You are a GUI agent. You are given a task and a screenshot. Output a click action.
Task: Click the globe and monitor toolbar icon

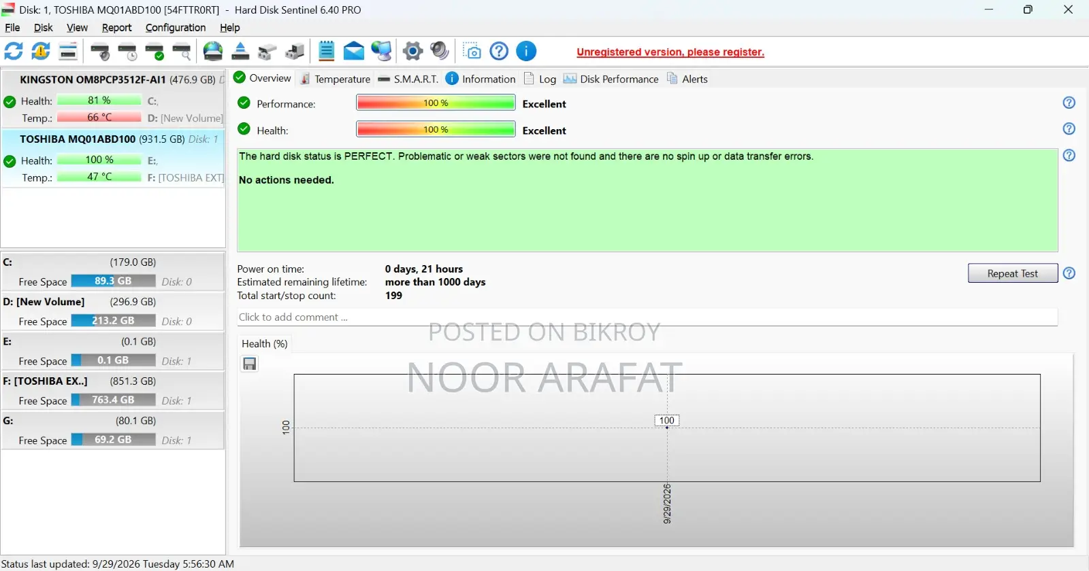(x=381, y=51)
